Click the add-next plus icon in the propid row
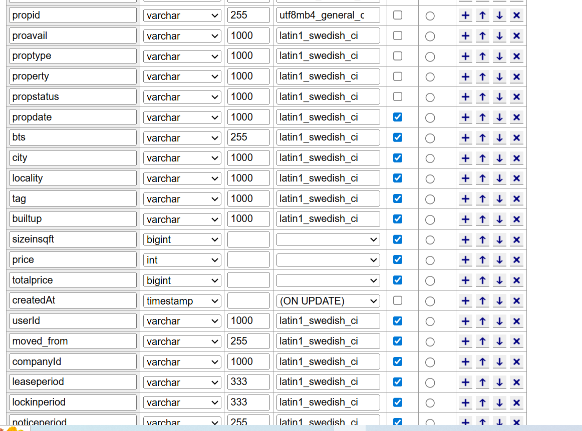The image size is (582, 431). (x=465, y=15)
